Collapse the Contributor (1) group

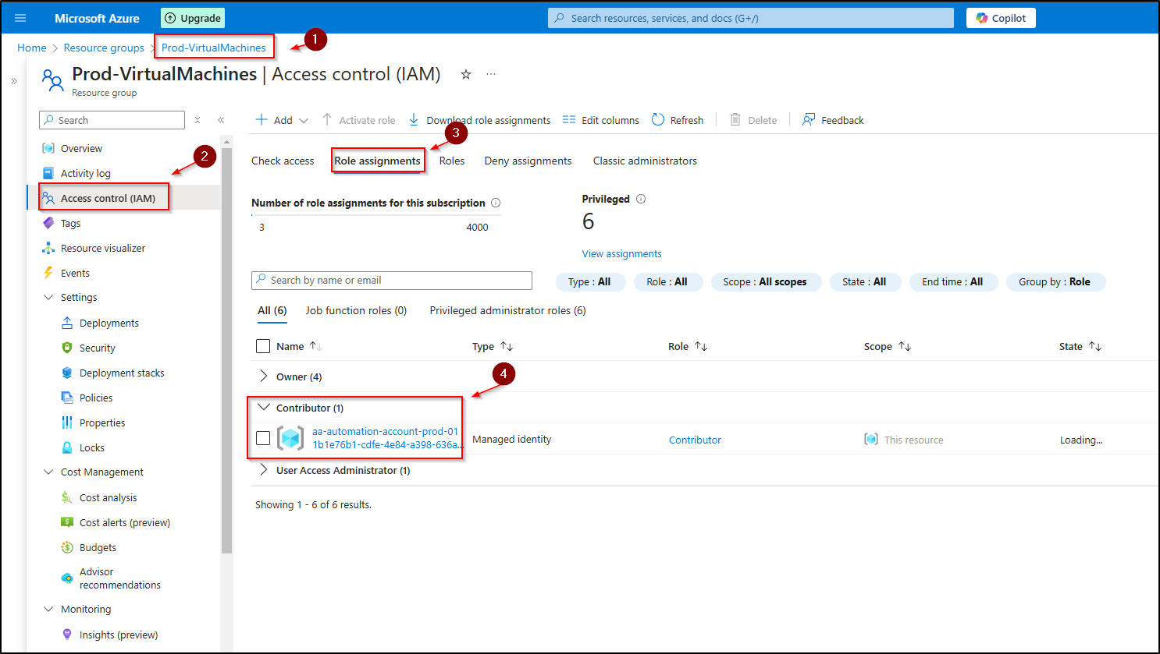click(264, 408)
